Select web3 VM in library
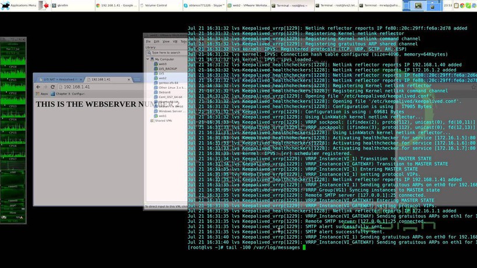Screen dimensions: 477x268 coord(163,64)
